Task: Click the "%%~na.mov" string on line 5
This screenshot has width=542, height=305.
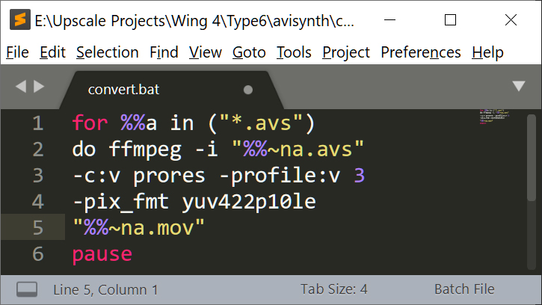Action: (x=138, y=228)
